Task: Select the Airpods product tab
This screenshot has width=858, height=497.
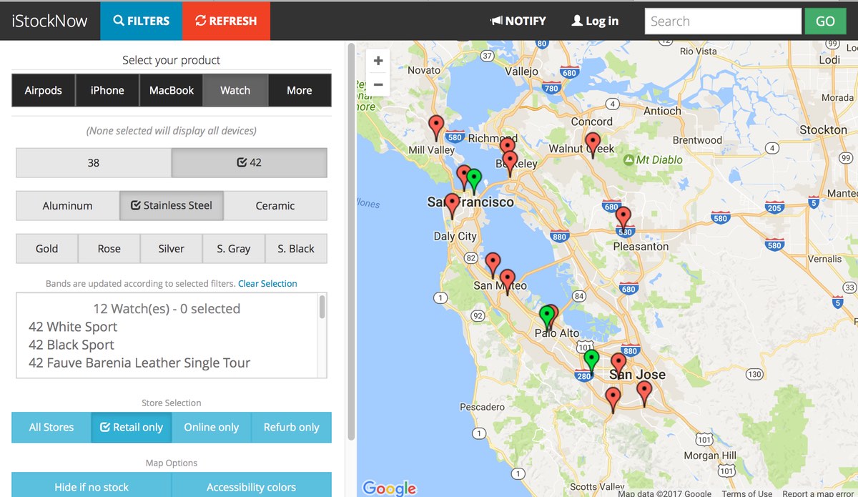Action: (44, 90)
